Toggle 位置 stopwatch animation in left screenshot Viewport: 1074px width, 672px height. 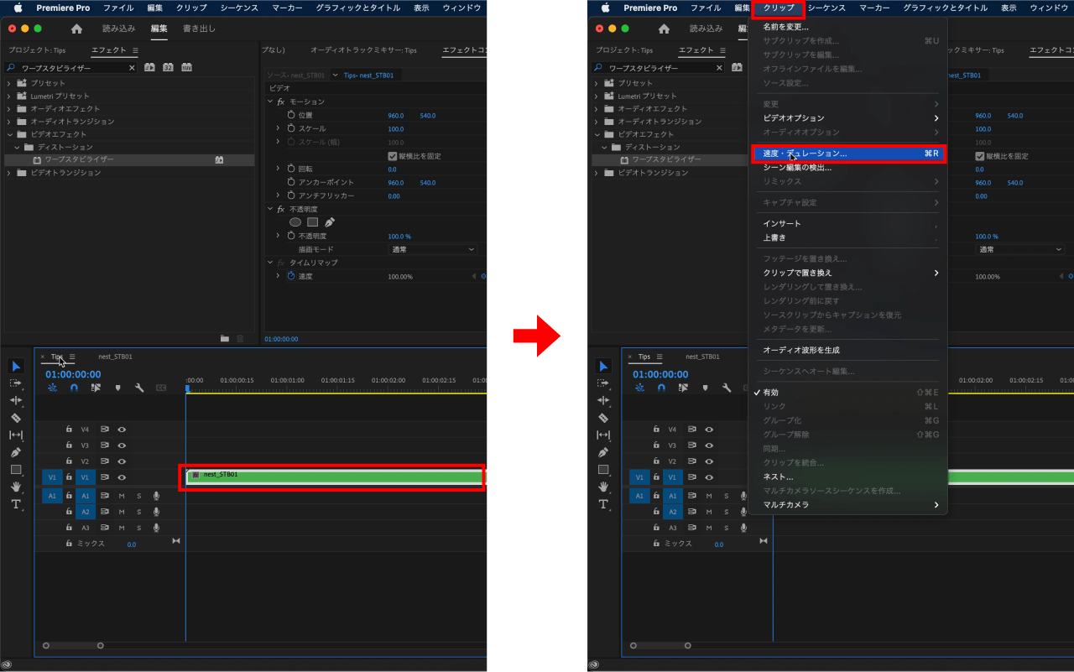pos(291,115)
